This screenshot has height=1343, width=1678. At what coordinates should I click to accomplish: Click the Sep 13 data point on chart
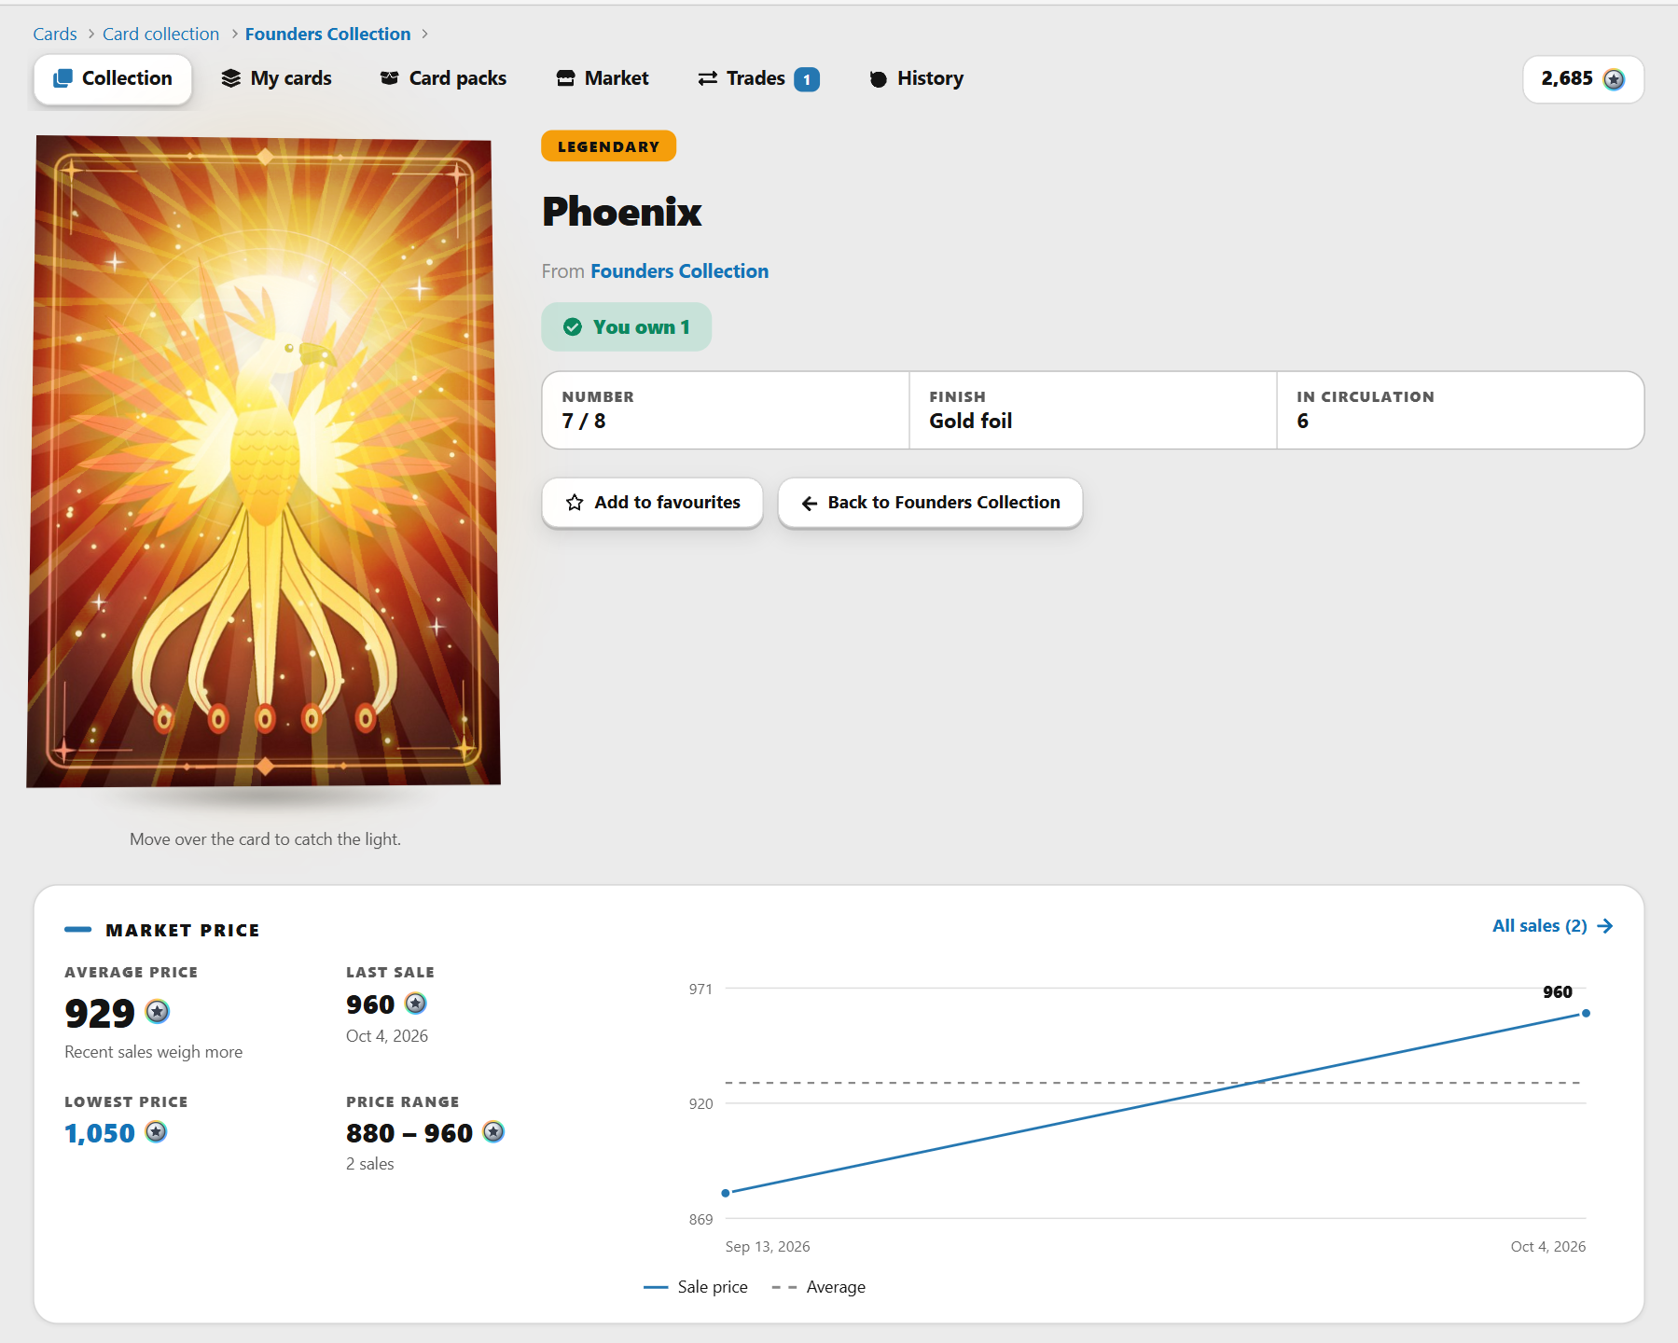coord(726,1193)
